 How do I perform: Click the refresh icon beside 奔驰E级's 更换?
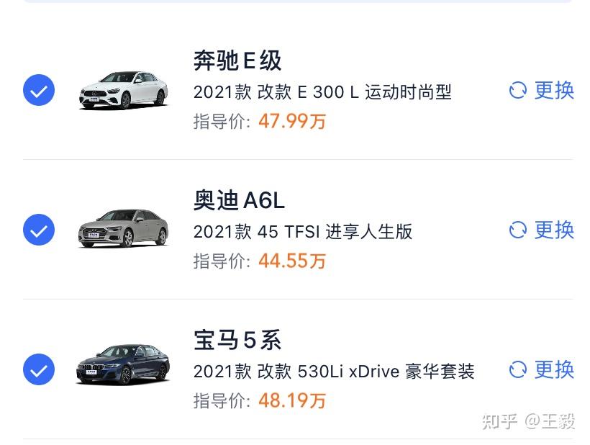pyautogui.click(x=518, y=91)
